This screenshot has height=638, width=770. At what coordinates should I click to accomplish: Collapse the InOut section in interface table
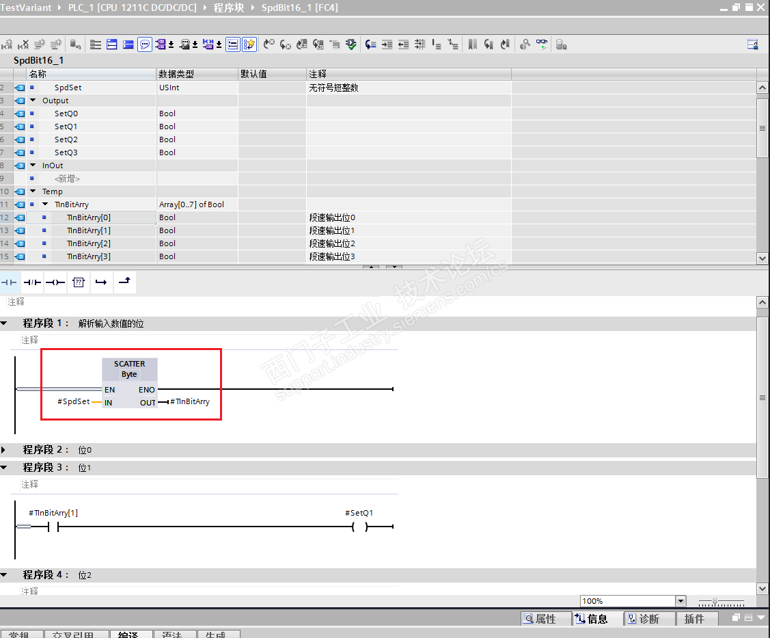click(x=33, y=165)
